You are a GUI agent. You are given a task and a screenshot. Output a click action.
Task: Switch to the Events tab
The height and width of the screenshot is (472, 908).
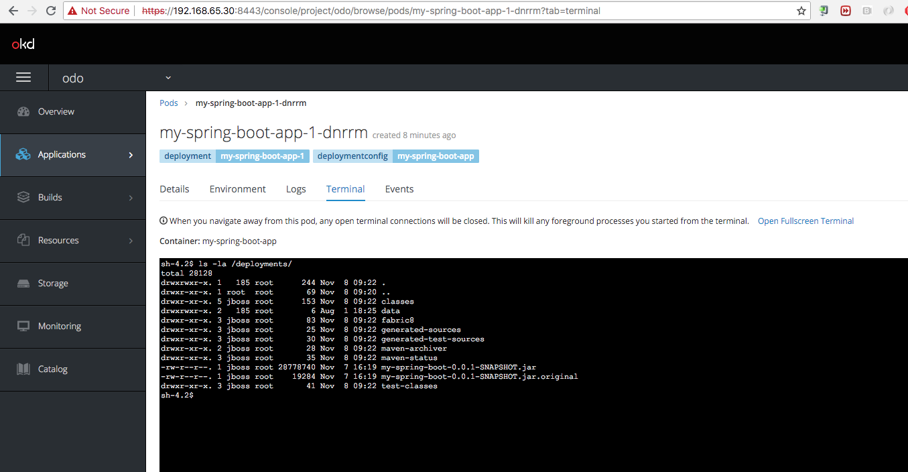tap(399, 189)
